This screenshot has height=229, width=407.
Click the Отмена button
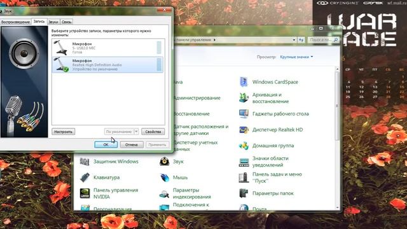pos(132,144)
